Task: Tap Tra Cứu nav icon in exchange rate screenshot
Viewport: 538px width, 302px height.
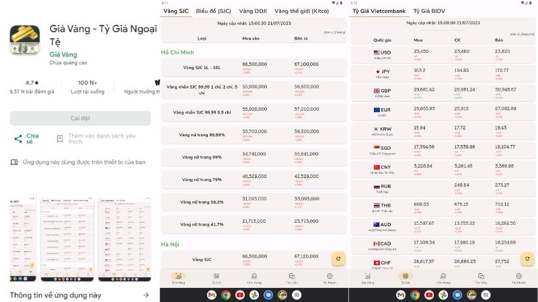Action: click(x=481, y=278)
